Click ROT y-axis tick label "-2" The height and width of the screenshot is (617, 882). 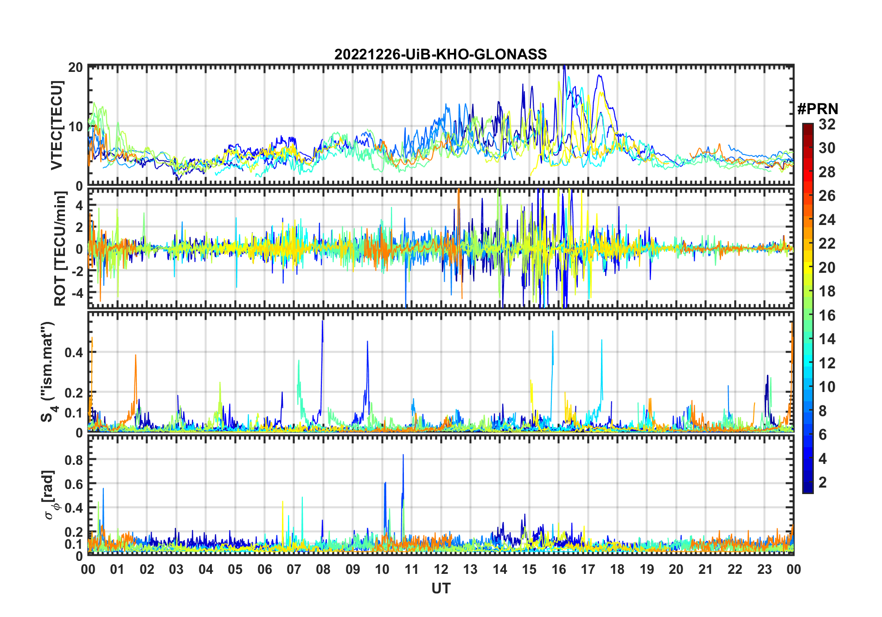[77, 271]
